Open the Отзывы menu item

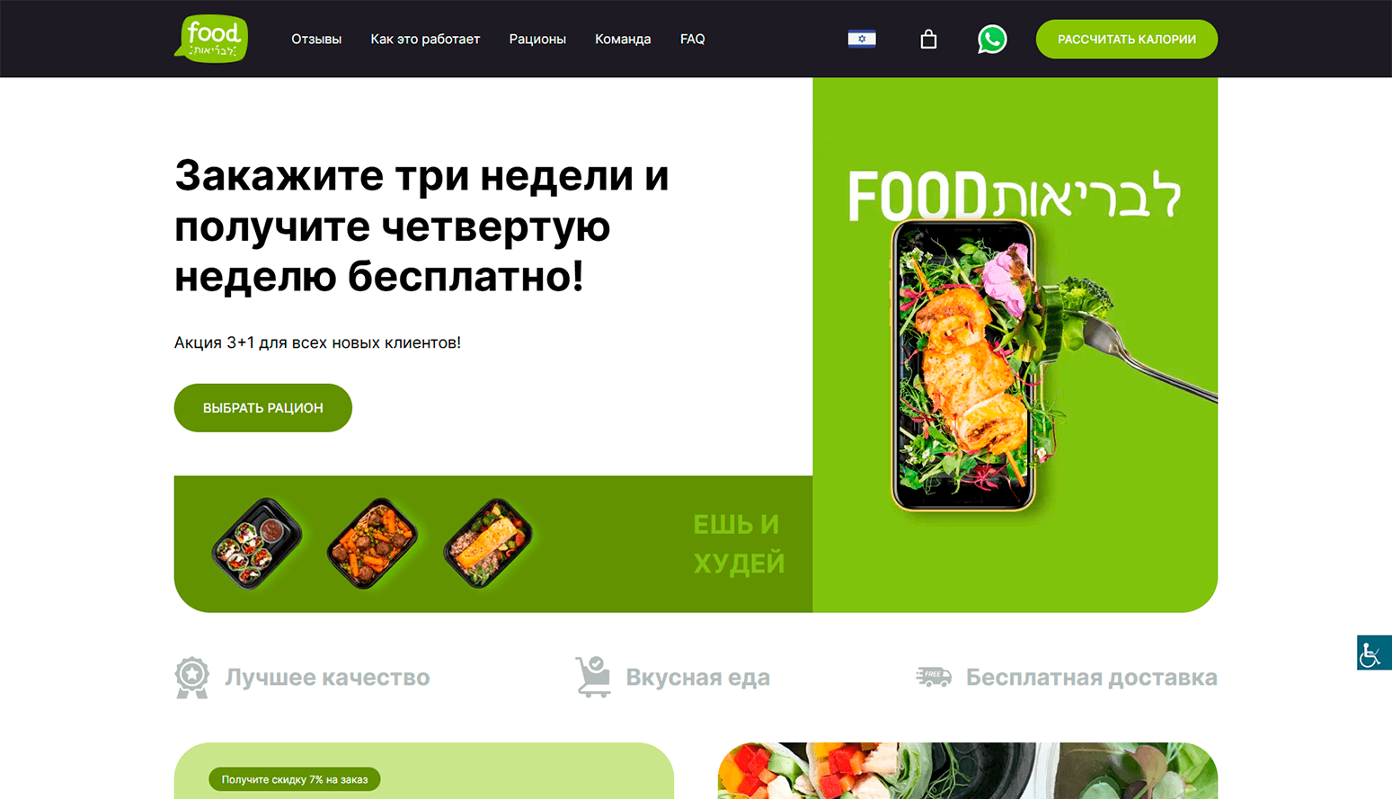[x=316, y=40]
